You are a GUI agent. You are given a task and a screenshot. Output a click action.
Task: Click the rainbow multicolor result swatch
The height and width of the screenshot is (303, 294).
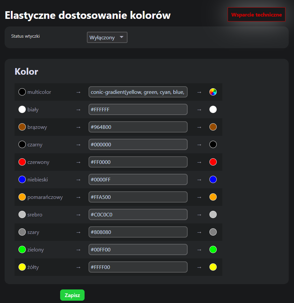(x=213, y=92)
